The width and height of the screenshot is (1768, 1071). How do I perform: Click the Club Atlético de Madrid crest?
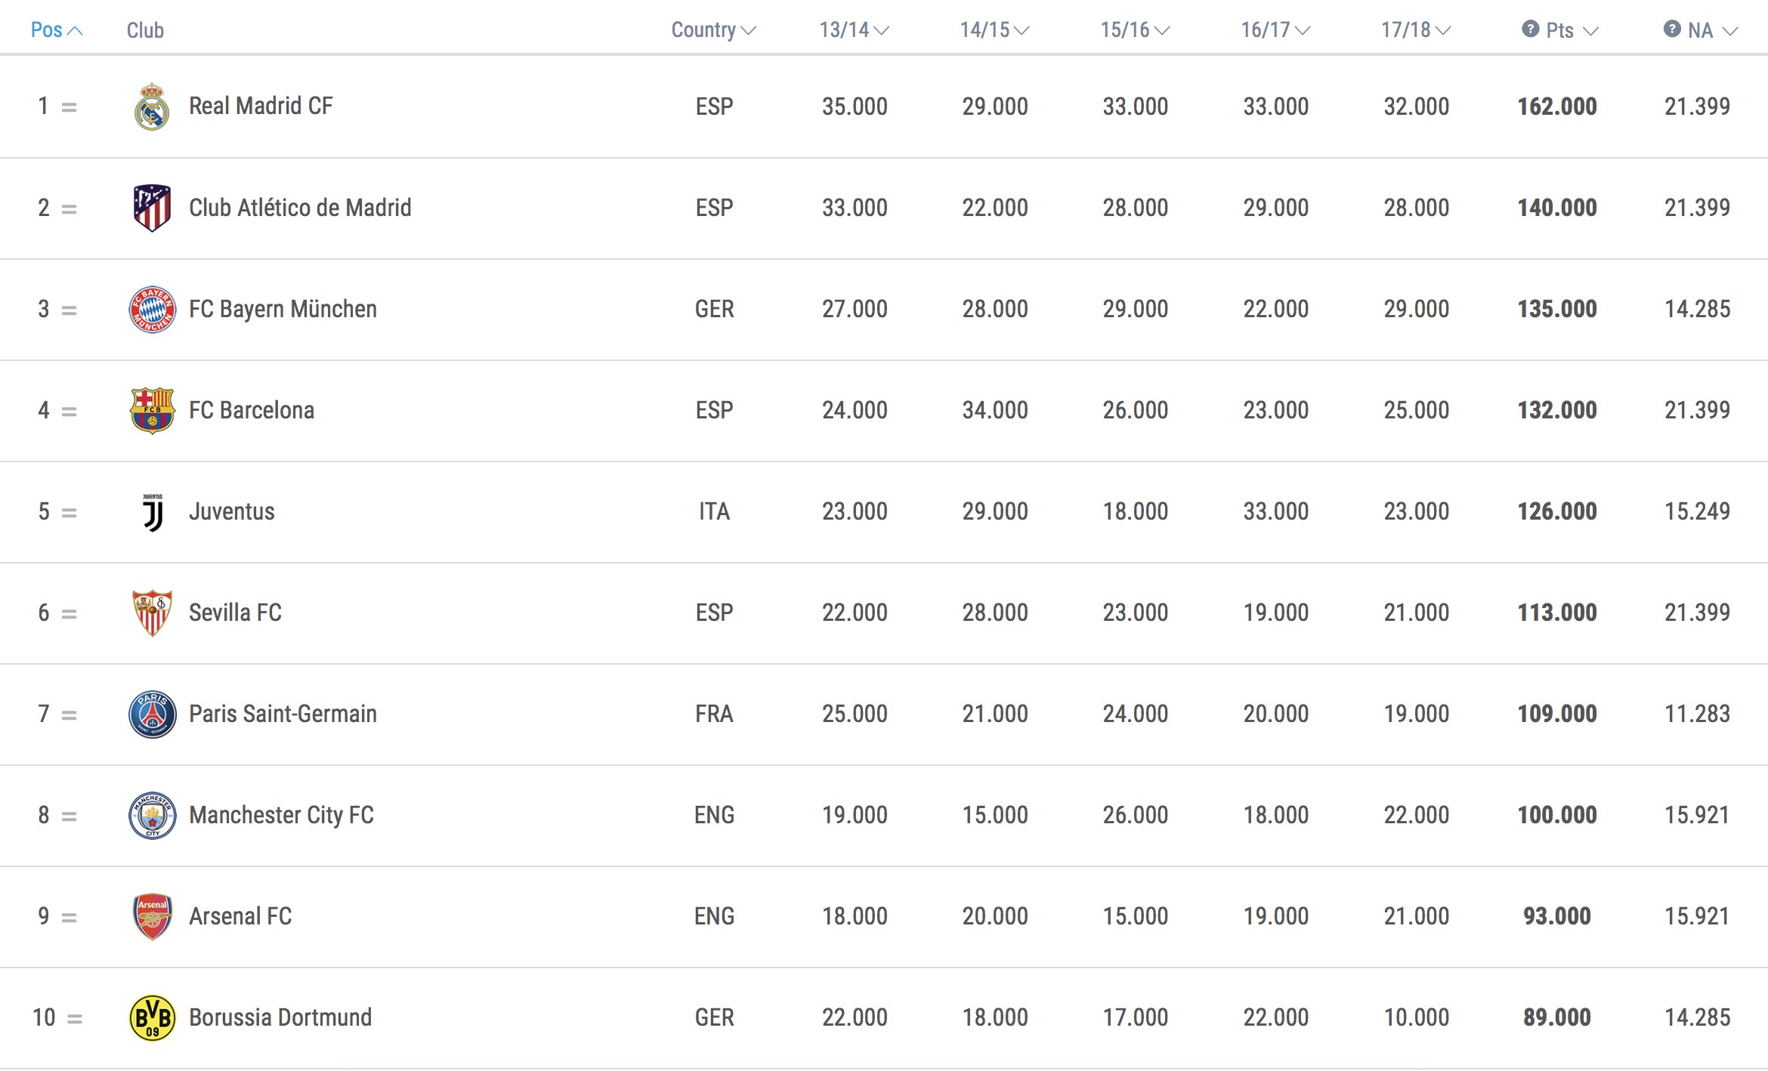152,208
